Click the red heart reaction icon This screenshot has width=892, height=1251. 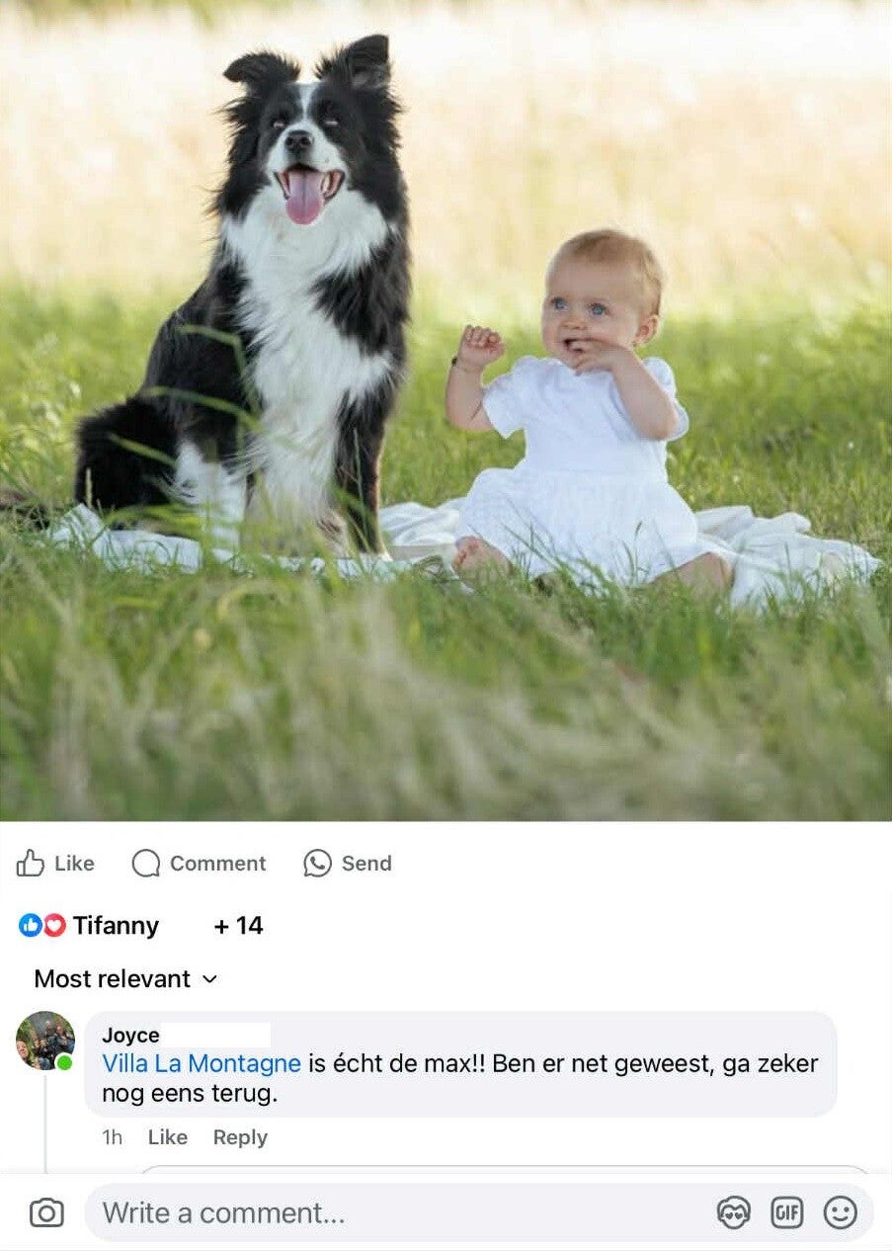tap(54, 926)
